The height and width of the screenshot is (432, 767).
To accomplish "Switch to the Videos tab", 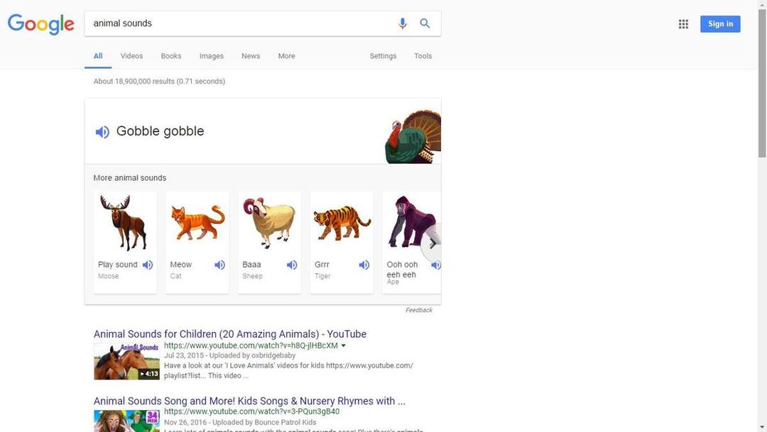I will coord(131,56).
